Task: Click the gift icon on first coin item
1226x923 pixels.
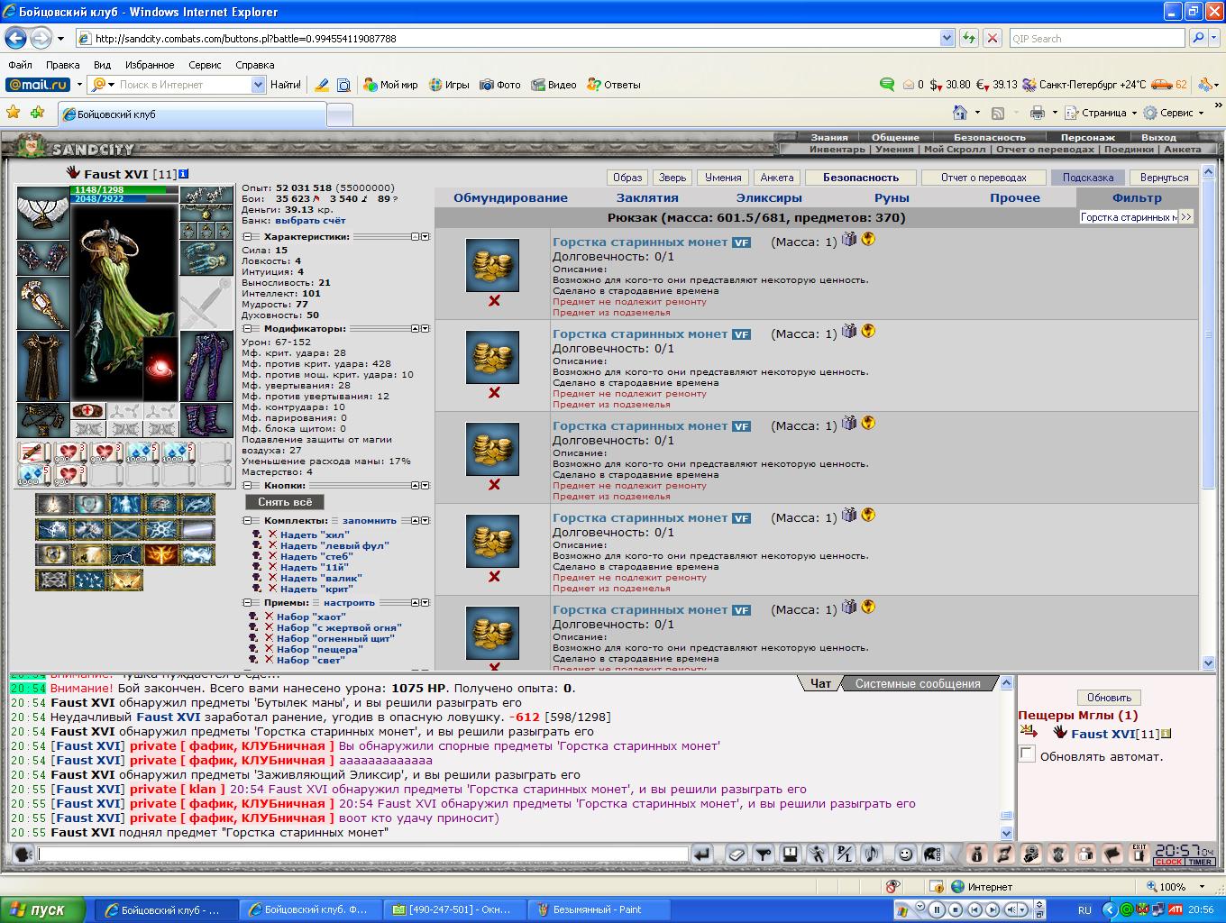Action: coord(849,239)
